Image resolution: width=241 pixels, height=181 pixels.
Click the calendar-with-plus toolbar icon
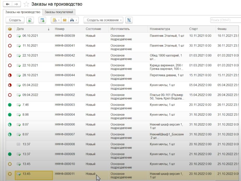click(x=42, y=20)
